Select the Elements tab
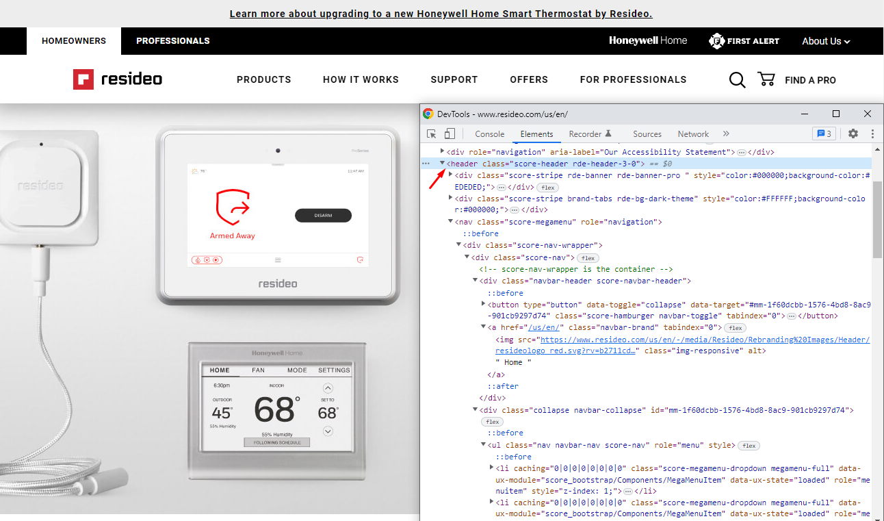 [536, 134]
